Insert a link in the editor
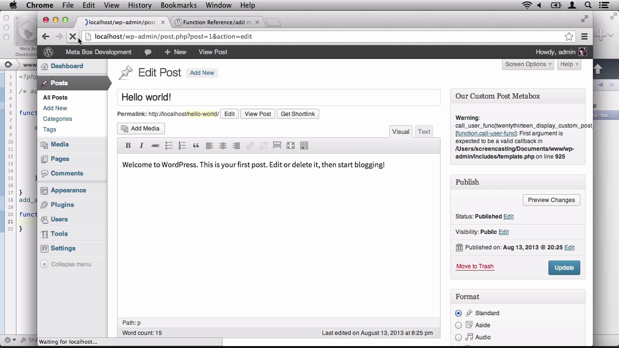The width and height of the screenshot is (619, 348). pyautogui.click(x=250, y=145)
